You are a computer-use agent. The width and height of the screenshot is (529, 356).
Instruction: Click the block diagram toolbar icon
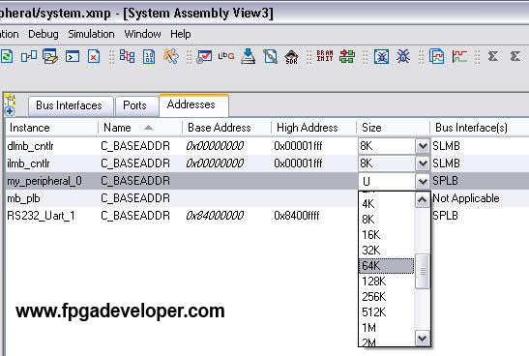click(29, 56)
